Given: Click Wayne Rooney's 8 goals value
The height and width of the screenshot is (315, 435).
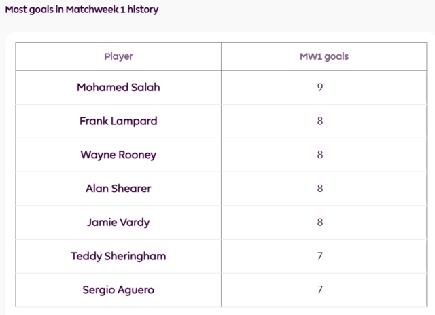Looking at the screenshot, I should click(320, 155).
